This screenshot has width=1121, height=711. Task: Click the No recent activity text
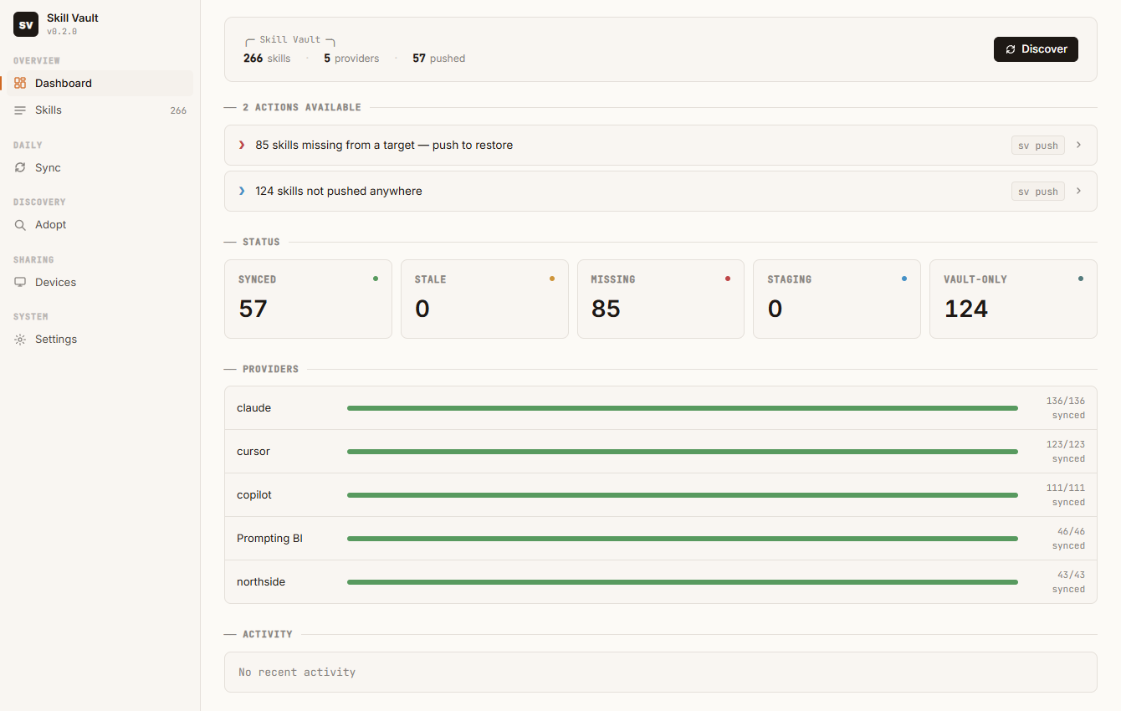[297, 673]
